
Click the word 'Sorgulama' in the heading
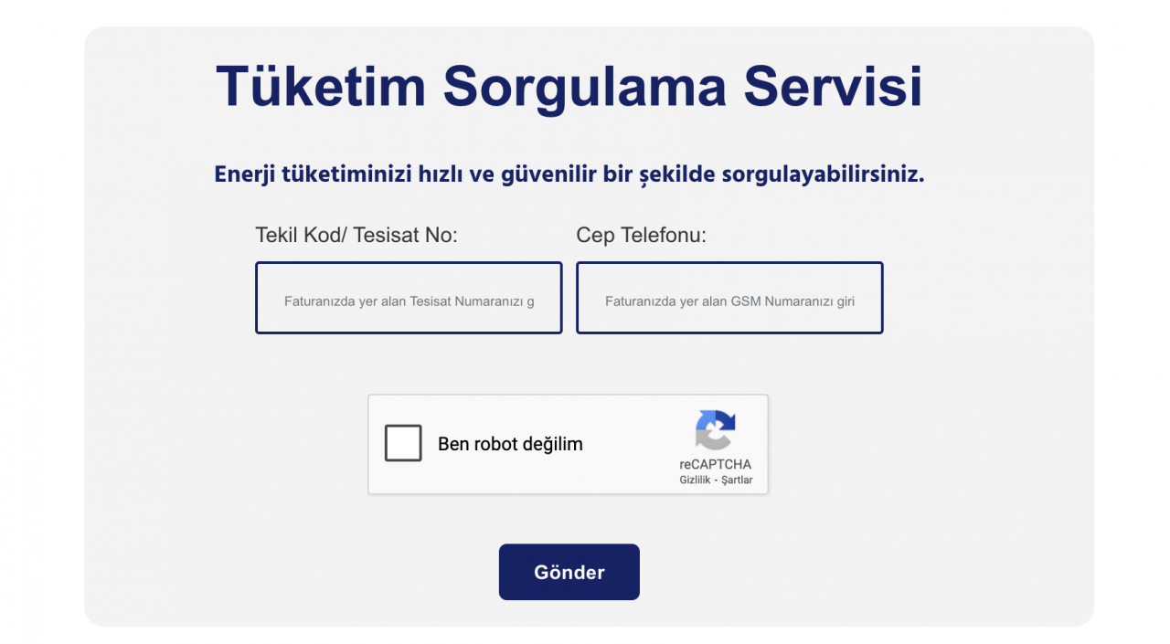[x=585, y=87]
